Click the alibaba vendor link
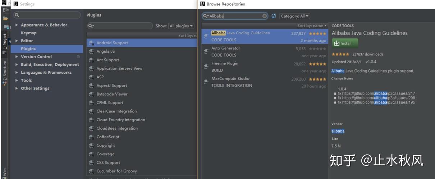This screenshot has height=179, width=435. tap(338, 131)
